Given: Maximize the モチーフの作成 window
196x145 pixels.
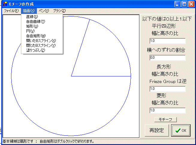Looking at the screenshot, I should (184, 4).
